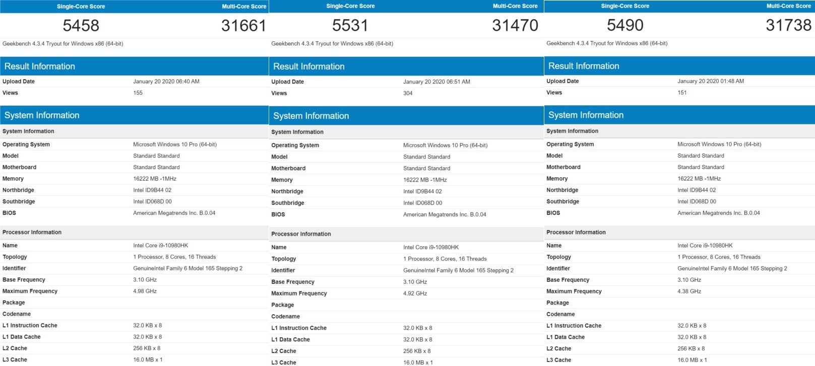The width and height of the screenshot is (815, 366).
Task: Click "Geekbench 4.3.4 Tryout" line under score 5458
Action: (63, 44)
